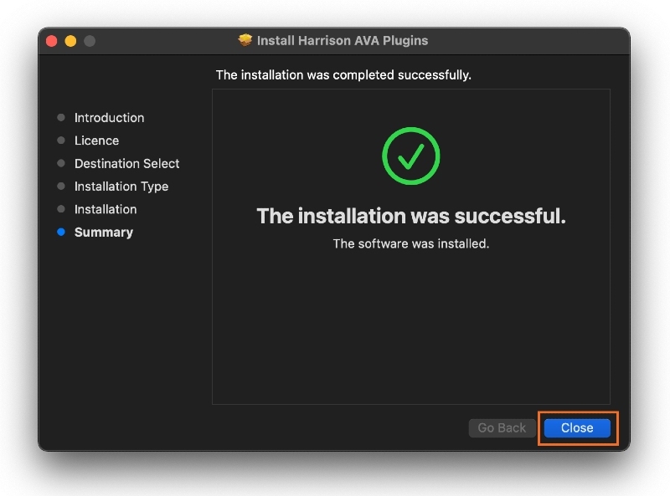
Task: Click the package icon in the title bar
Action: point(245,40)
